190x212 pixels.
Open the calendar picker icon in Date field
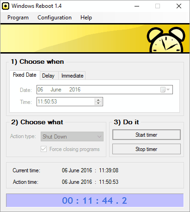(x=163, y=90)
